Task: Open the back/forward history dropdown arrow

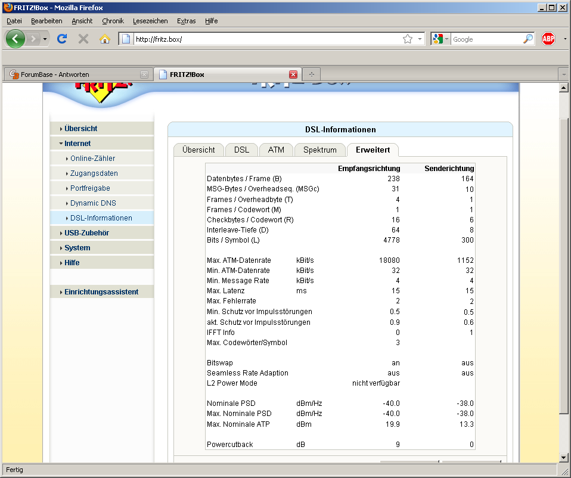Action: click(x=45, y=39)
